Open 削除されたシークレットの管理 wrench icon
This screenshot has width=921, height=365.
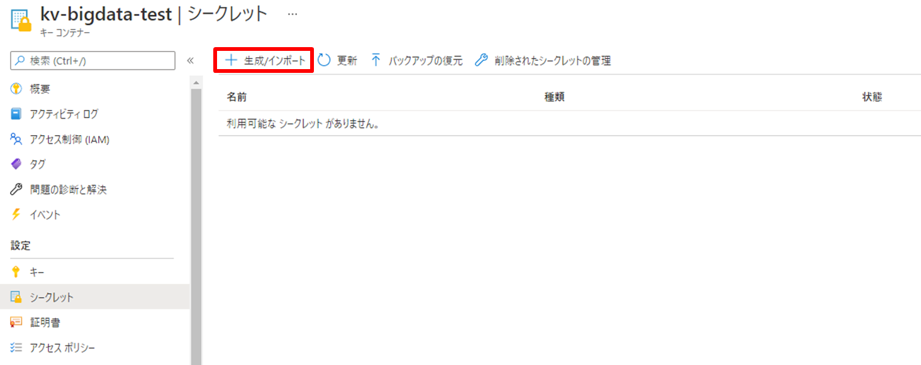[x=481, y=60]
